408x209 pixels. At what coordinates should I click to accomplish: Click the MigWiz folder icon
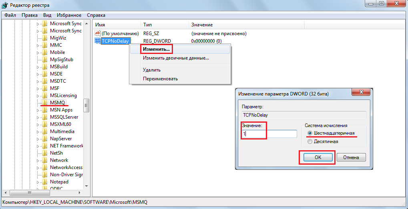45,38
